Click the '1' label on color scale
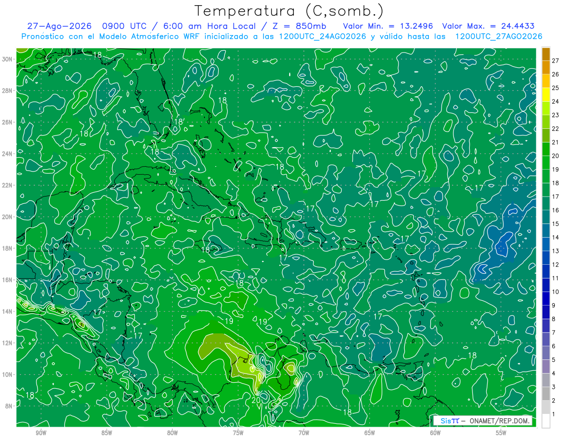The image size is (568, 439). point(554,414)
